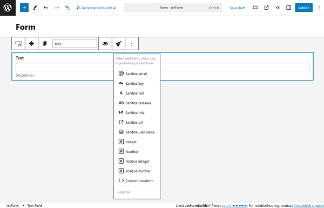This screenshot has width=324, height=208.
Task: Click the sanitize brush toolbar icon
Action: [119, 44]
